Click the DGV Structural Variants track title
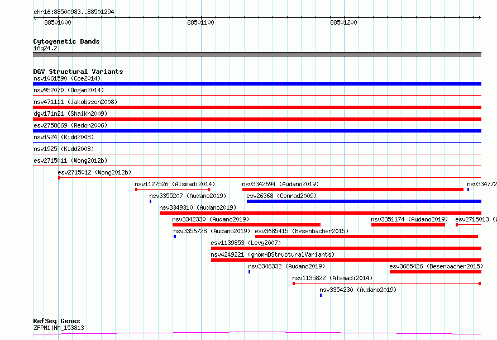 point(78,72)
